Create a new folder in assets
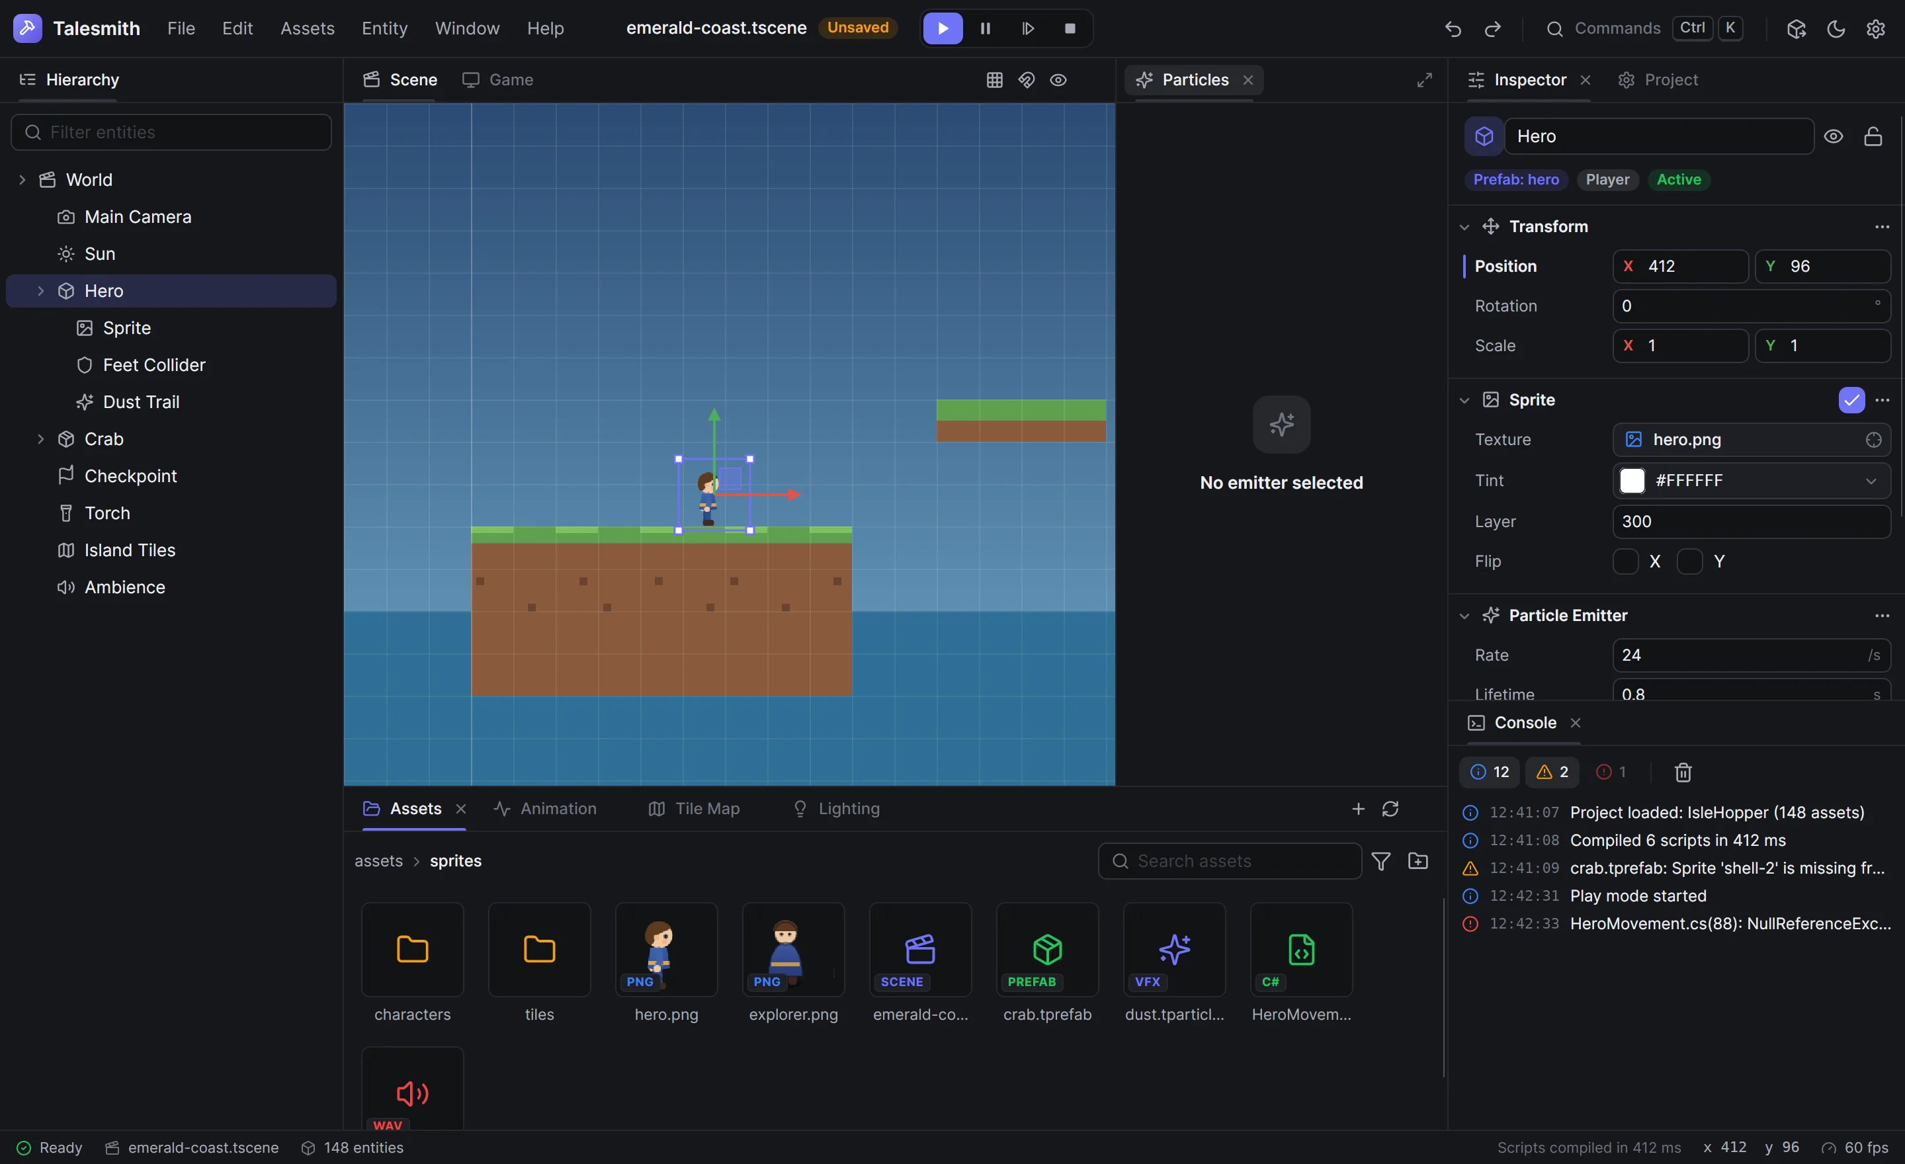Screen dimensions: 1905x1164 click(1418, 860)
